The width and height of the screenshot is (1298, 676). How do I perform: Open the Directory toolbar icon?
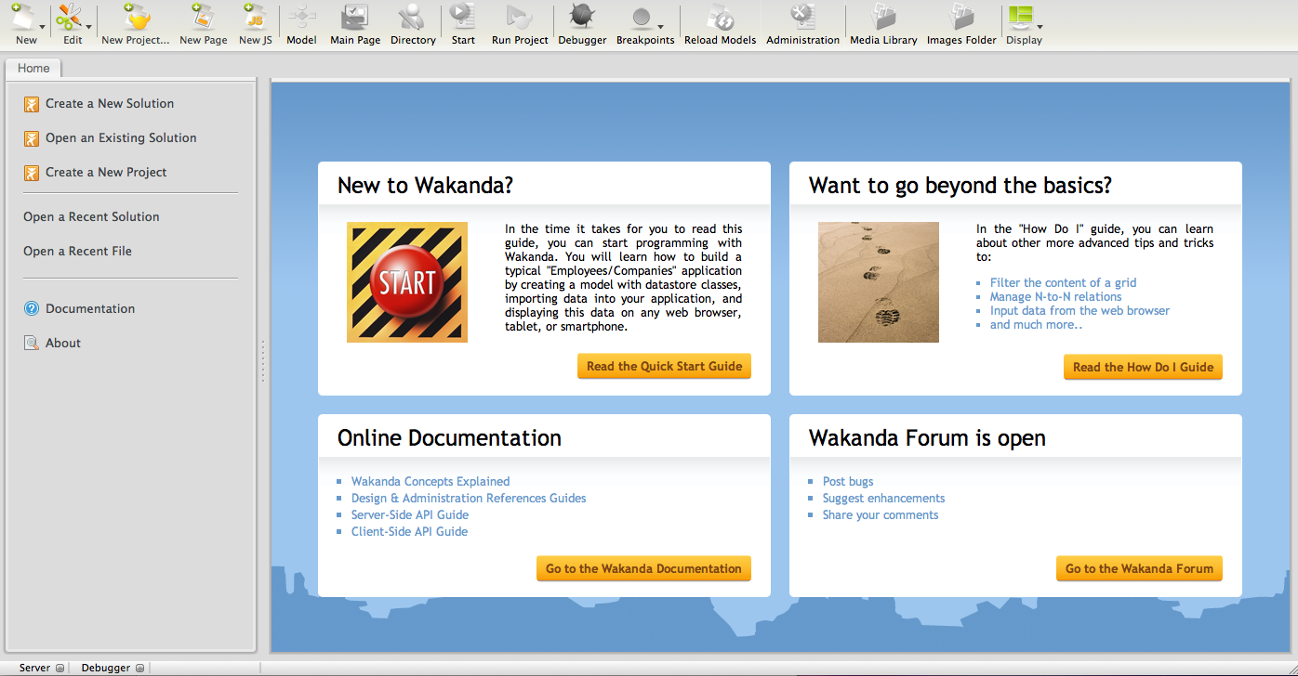click(x=413, y=18)
